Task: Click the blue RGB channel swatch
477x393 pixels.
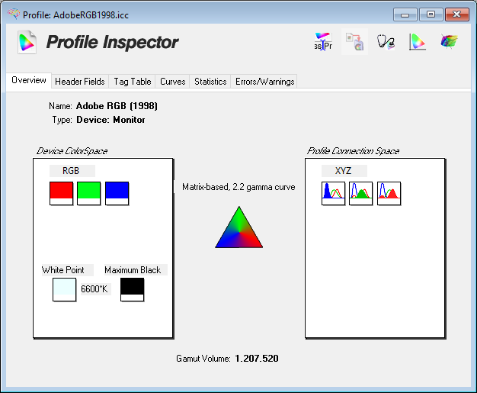Action: pyautogui.click(x=117, y=194)
